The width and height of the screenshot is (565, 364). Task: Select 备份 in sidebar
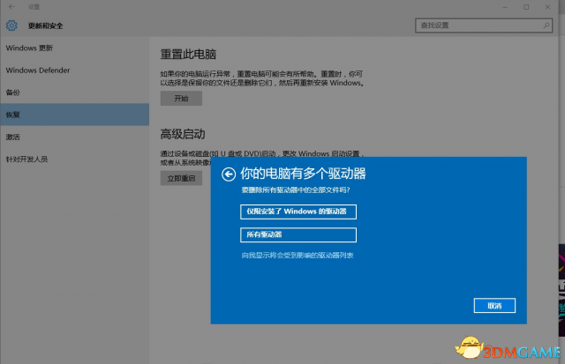[x=74, y=93]
